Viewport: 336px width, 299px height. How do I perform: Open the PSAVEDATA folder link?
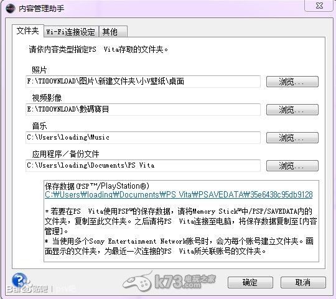(179, 195)
